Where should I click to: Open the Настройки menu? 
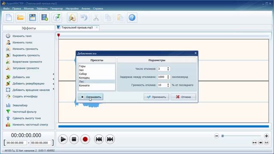72,9
